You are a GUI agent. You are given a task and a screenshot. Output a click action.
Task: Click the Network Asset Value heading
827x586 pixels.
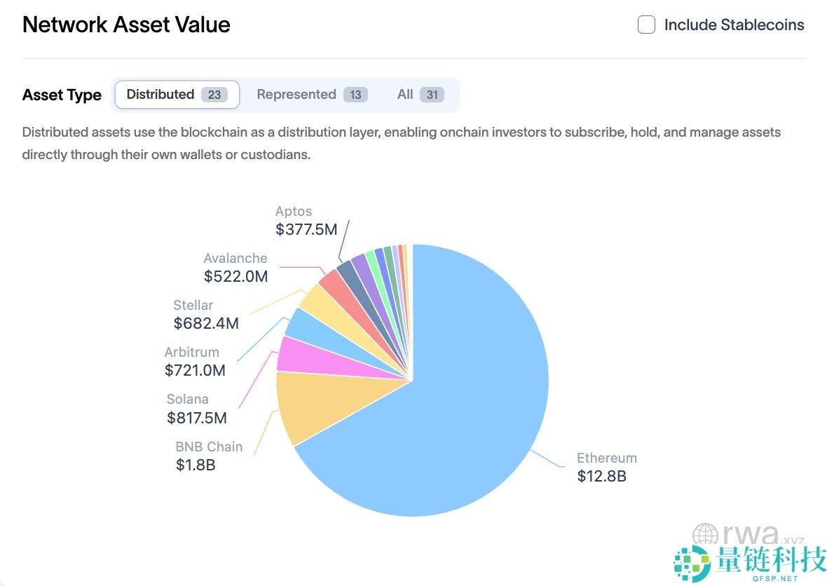click(126, 25)
